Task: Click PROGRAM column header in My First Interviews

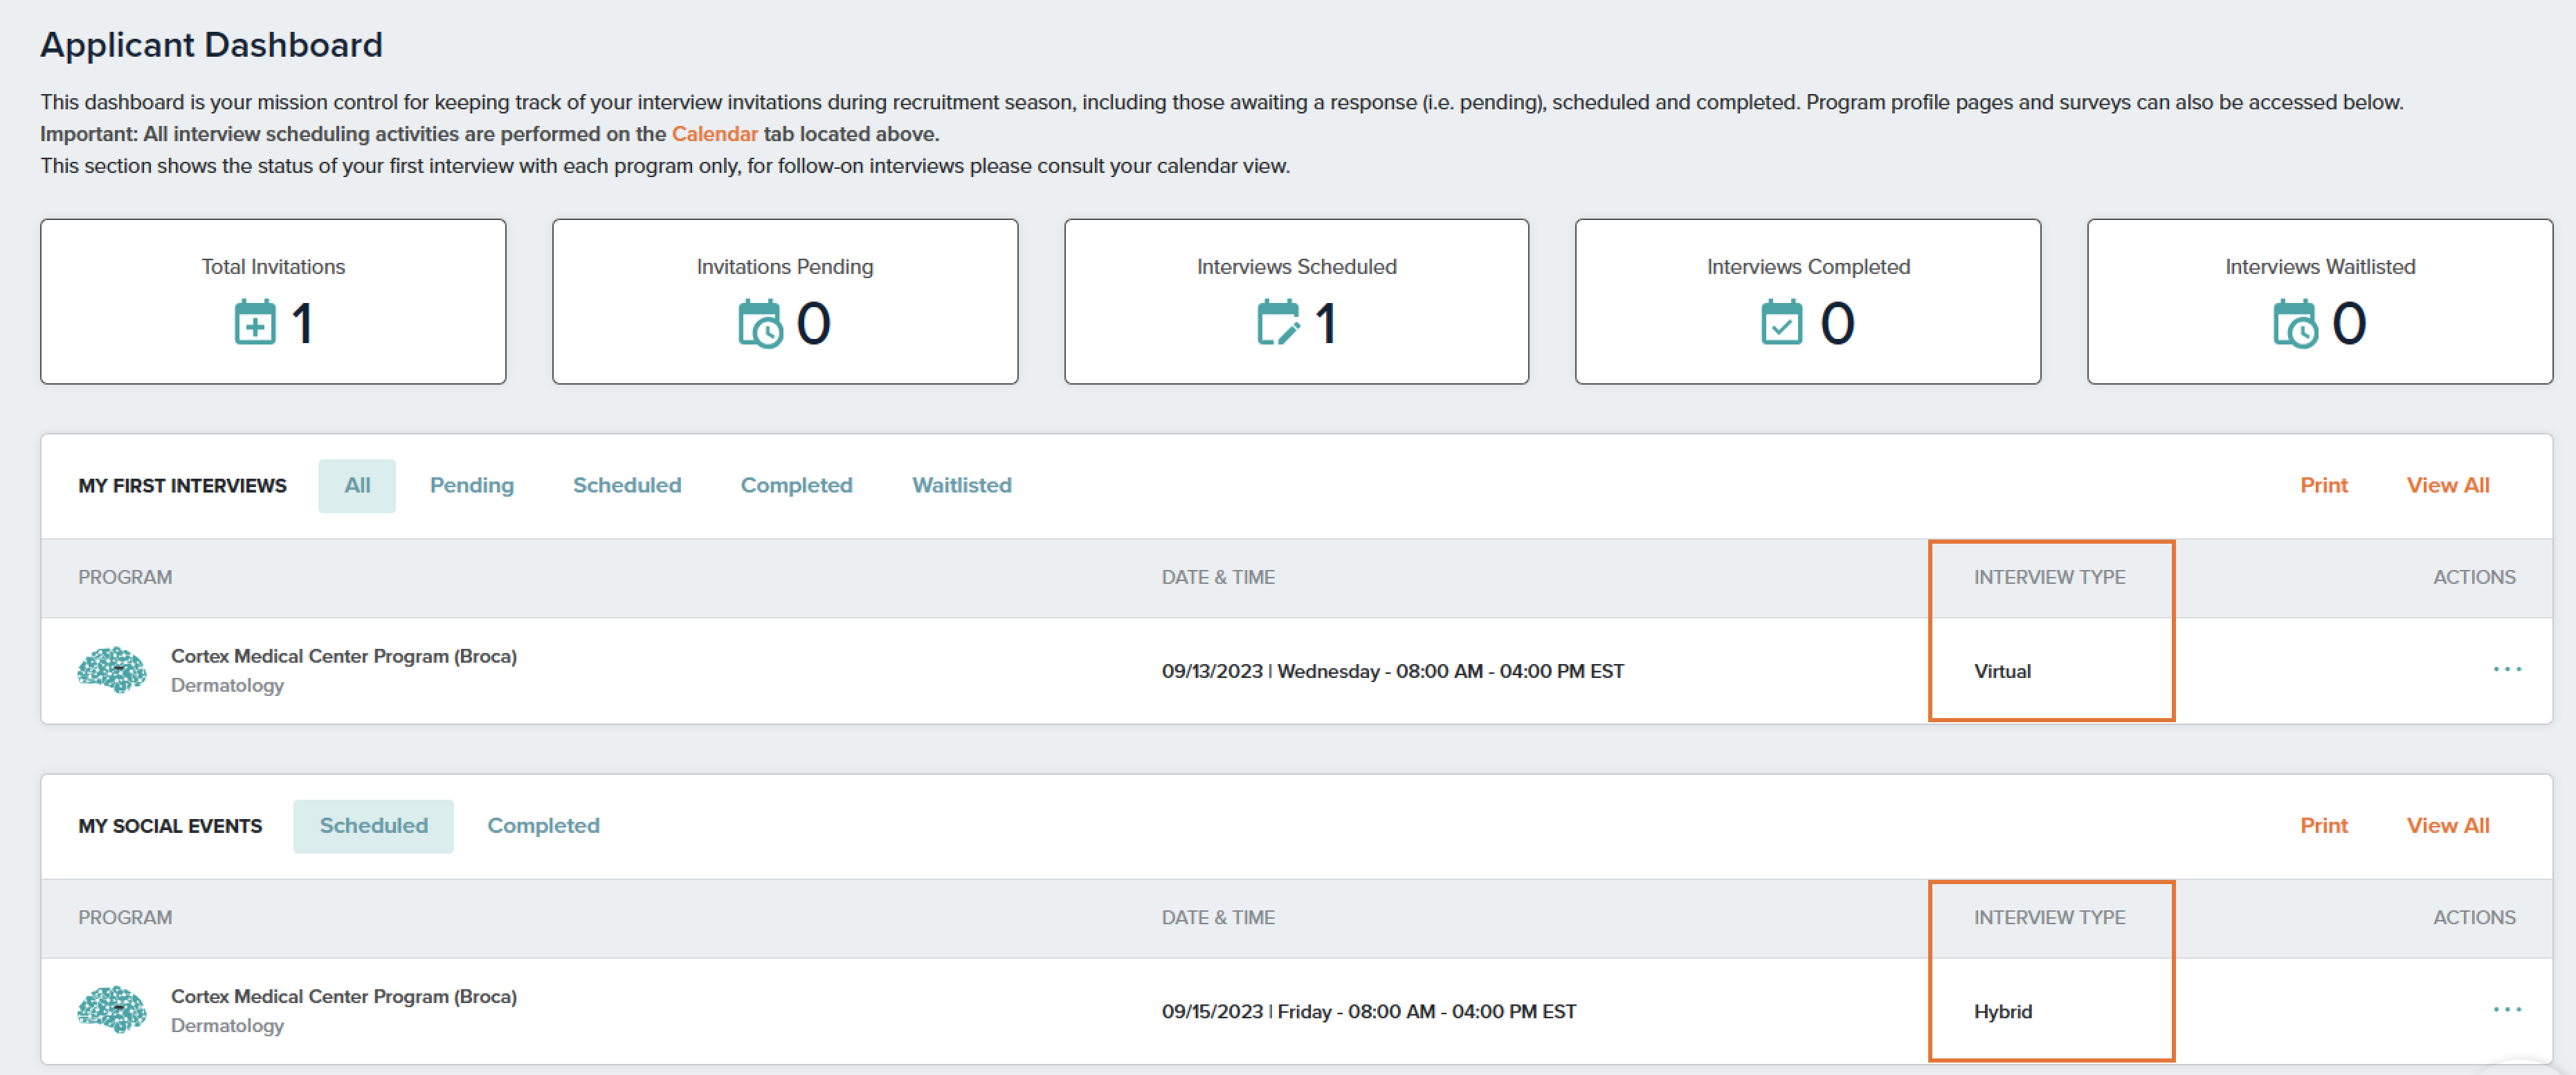Action: 125,578
